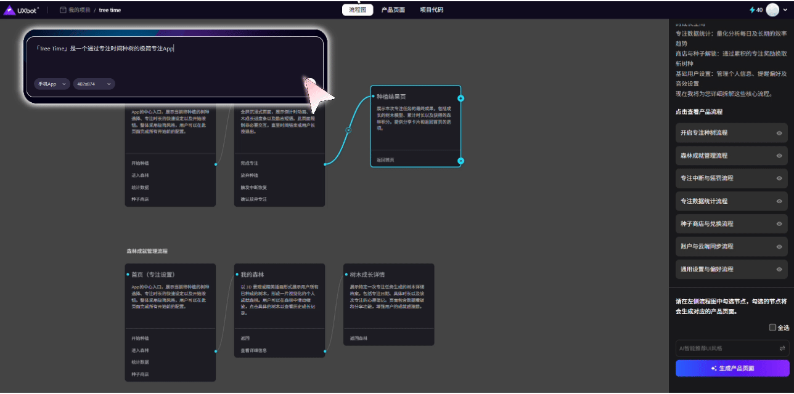Switch to the 产品页面 tab

[x=393, y=10]
